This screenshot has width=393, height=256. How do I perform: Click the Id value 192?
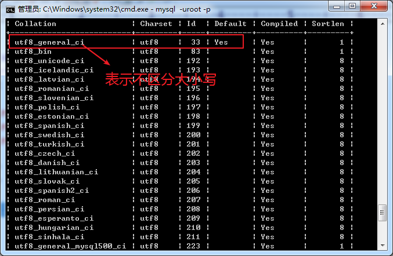[193, 61]
